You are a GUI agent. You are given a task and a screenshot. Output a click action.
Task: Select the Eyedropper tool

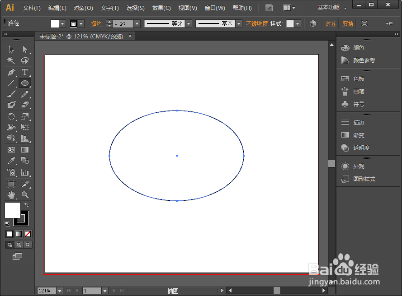tap(11, 161)
